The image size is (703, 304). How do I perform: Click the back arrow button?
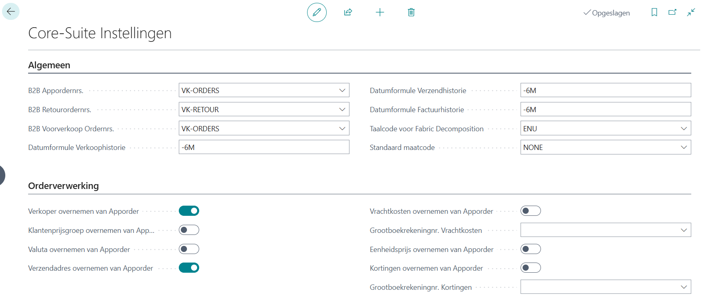pyautogui.click(x=11, y=11)
